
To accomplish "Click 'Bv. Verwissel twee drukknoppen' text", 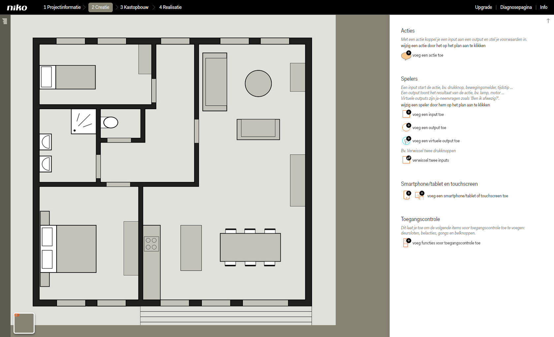I will point(428,151).
